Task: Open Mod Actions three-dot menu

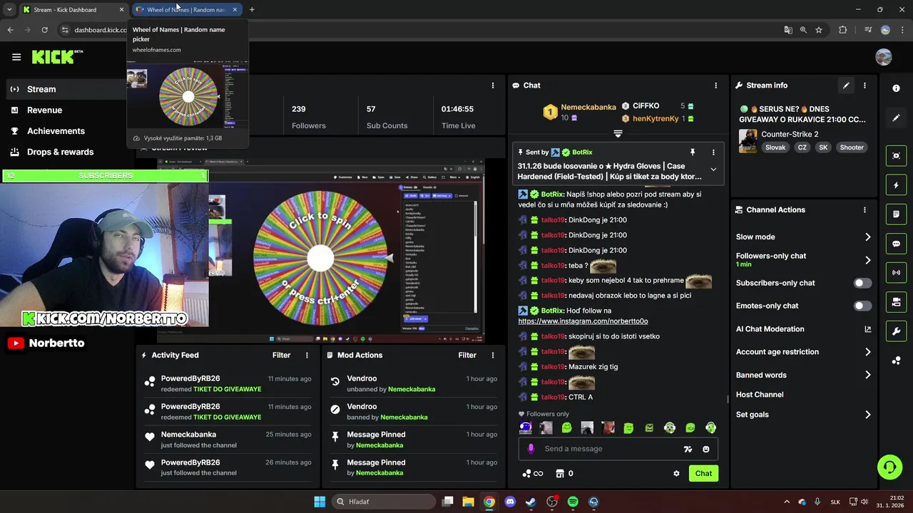Action: pos(493,355)
